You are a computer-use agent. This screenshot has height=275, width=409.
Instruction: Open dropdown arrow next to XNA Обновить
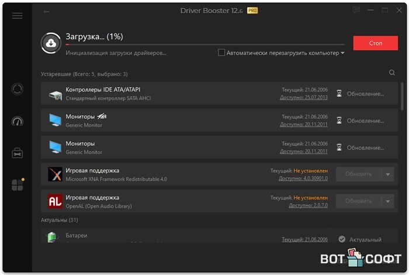(x=387, y=174)
